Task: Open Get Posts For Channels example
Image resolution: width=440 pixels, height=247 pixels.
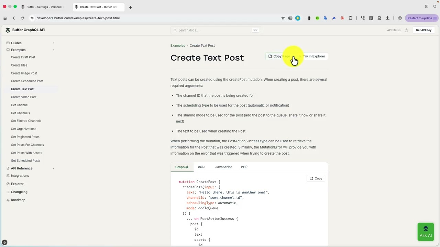Action: click(x=27, y=145)
